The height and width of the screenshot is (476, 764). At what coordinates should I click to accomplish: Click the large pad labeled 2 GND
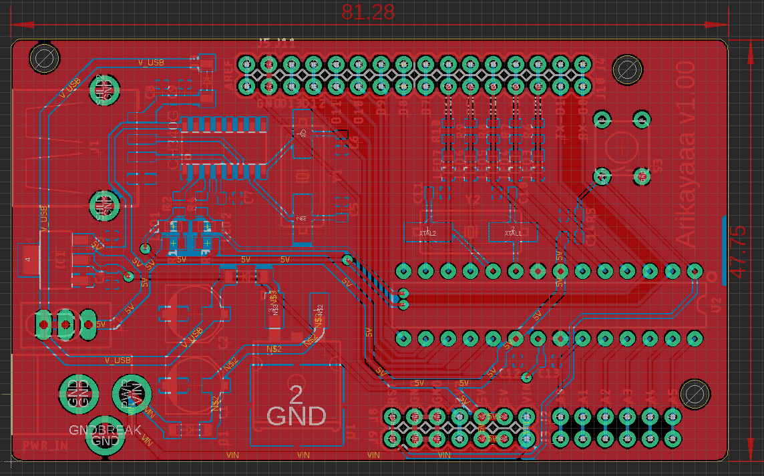[x=296, y=405]
